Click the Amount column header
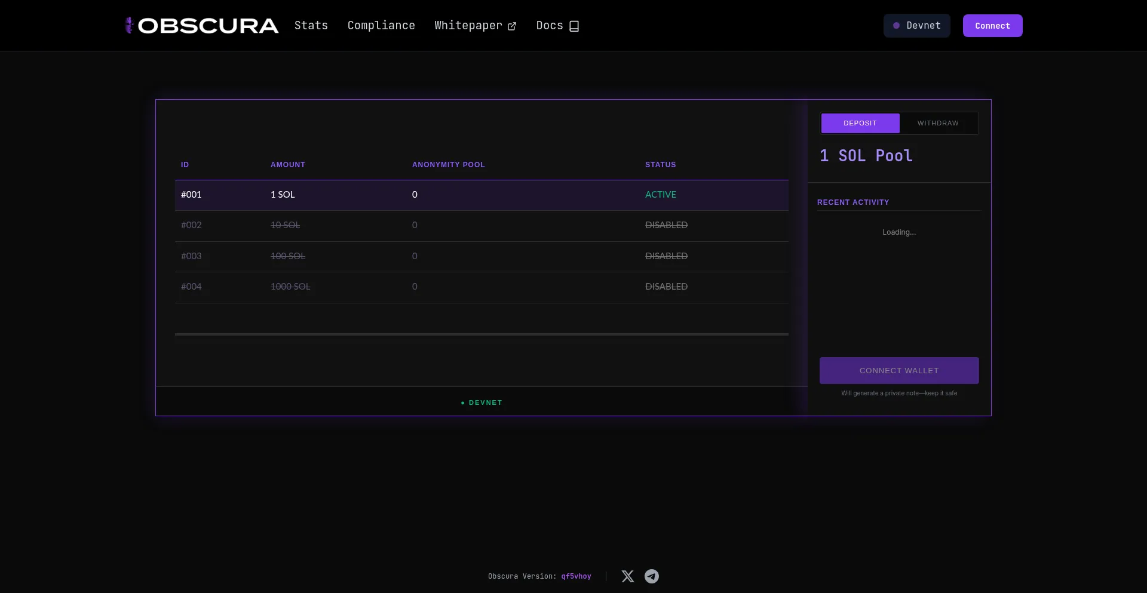The width and height of the screenshot is (1147, 593). tap(288, 165)
